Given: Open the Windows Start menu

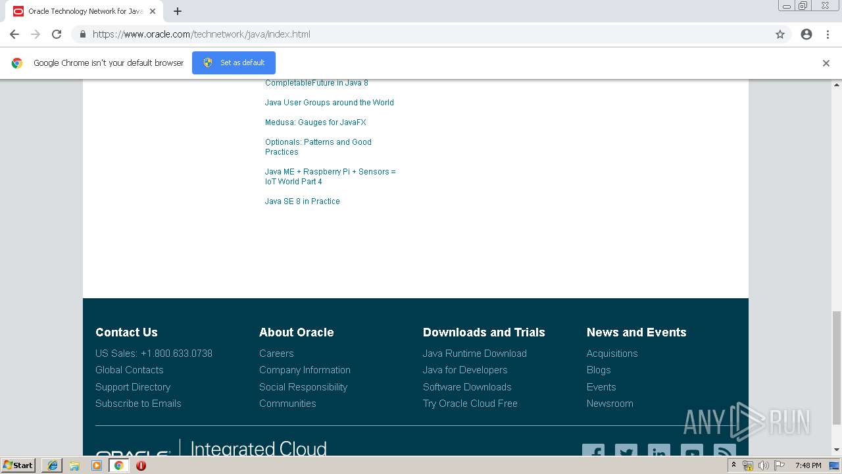Looking at the screenshot, I should tap(18, 465).
